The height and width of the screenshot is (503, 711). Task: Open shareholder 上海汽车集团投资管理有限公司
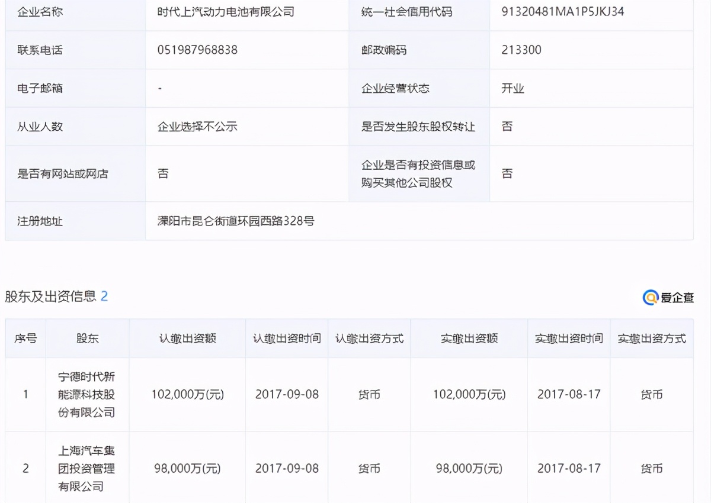(87, 469)
